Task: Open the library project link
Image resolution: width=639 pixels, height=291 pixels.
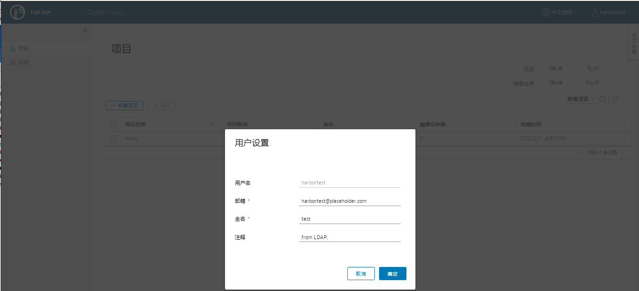Action: click(x=132, y=139)
